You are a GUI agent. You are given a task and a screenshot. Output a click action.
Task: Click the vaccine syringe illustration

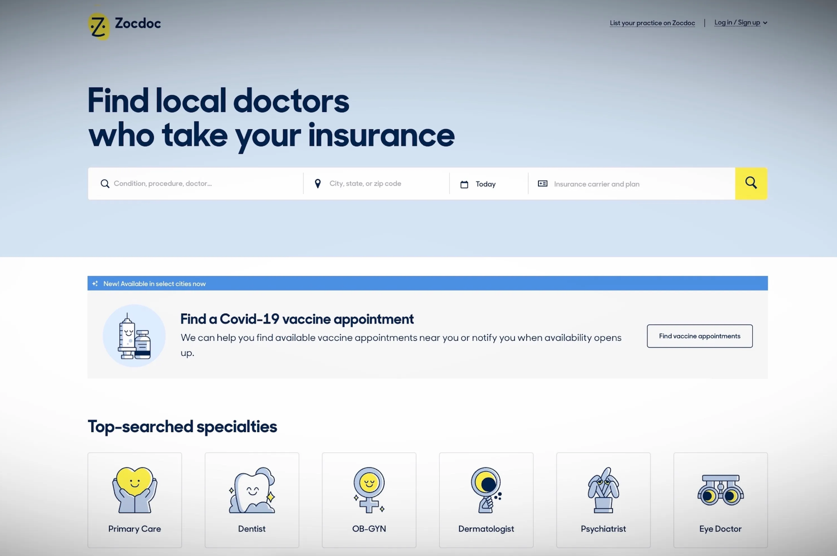(x=134, y=336)
